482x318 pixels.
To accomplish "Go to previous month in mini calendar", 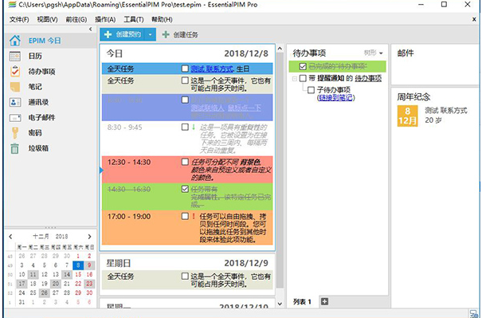I will [x=11, y=237].
